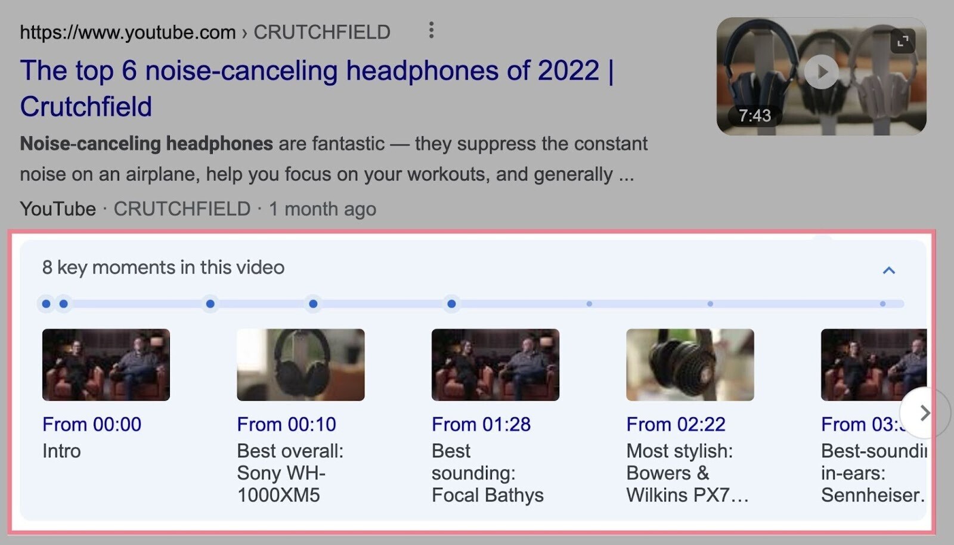Screen dimensions: 954x545
Task: Jump to timeline marker at 00:10
Action: (64, 304)
